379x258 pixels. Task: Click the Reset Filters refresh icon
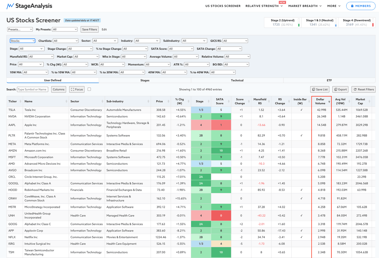pos(355,90)
